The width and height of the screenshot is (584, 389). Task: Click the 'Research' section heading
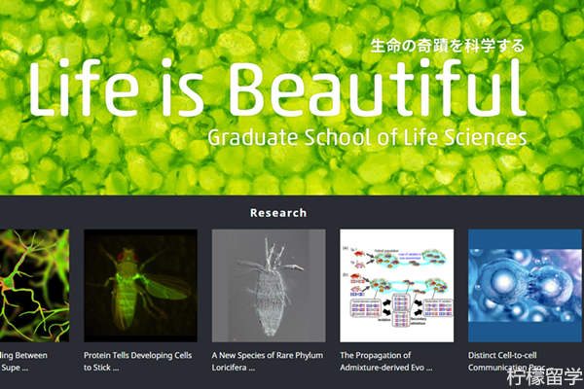pyautogui.click(x=278, y=213)
